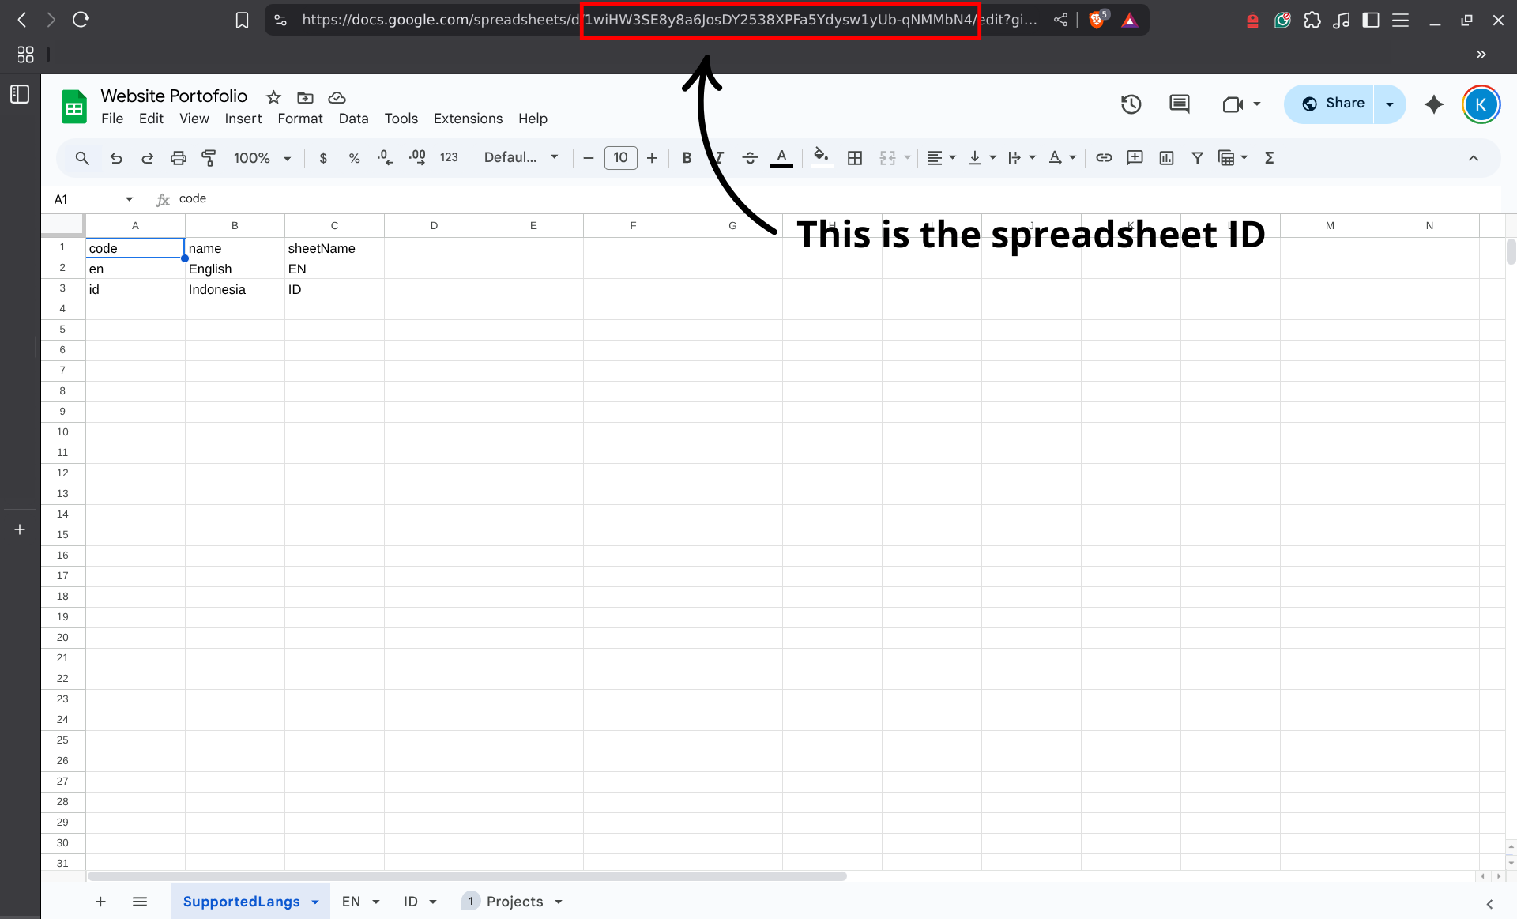Star the Website Portofolio document

[273, 97]
